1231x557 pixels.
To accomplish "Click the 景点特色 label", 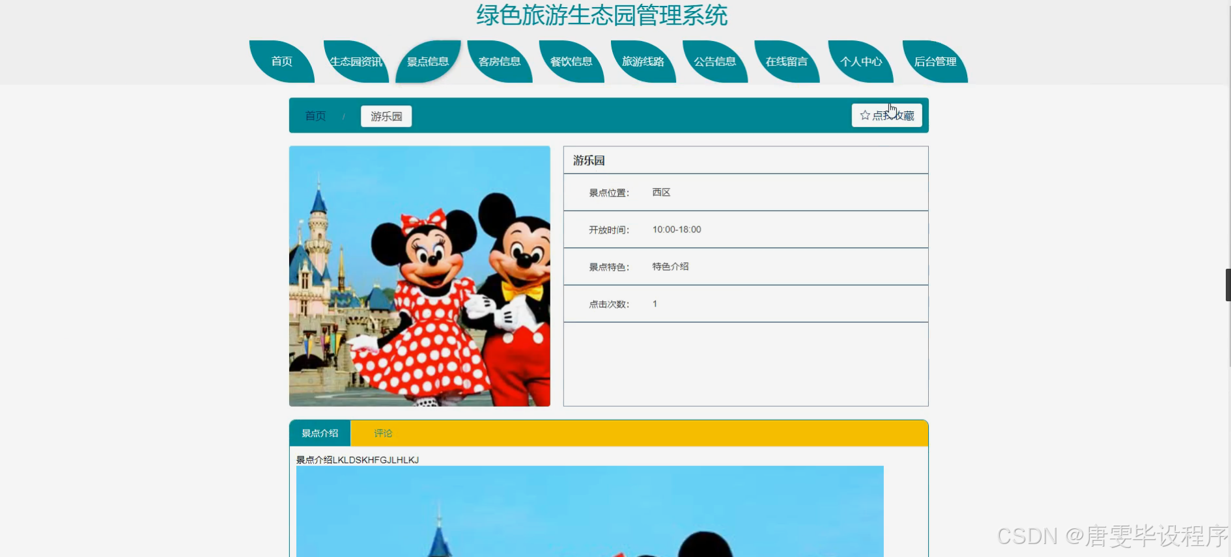I will pos(609,267).
